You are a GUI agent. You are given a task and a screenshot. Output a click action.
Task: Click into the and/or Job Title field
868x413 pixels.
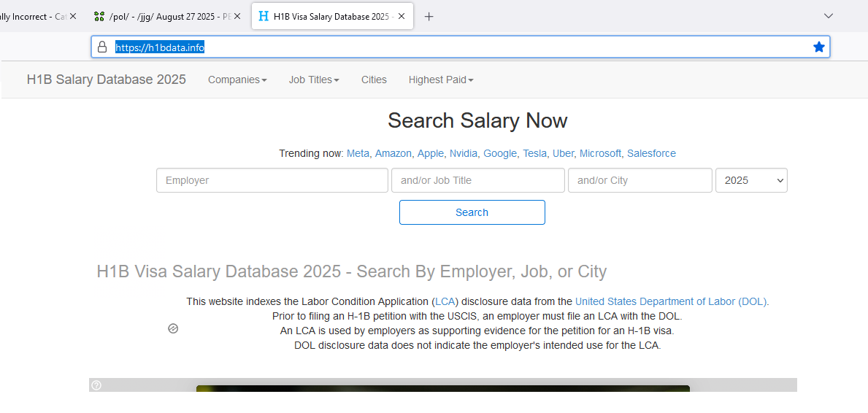pyautogui.click(x=478, y=180)
